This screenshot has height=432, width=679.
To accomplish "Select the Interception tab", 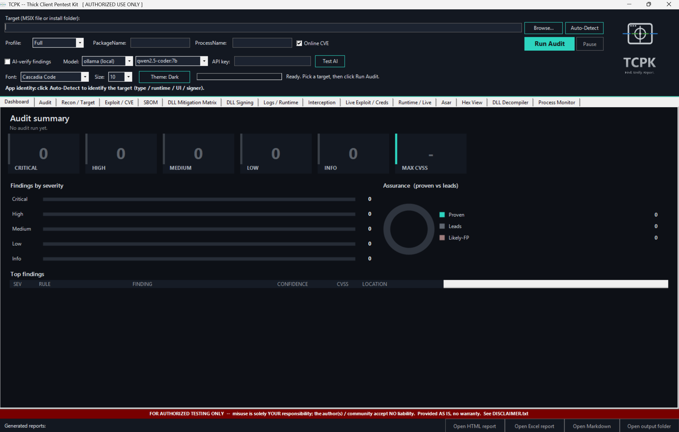I will 322,102.
